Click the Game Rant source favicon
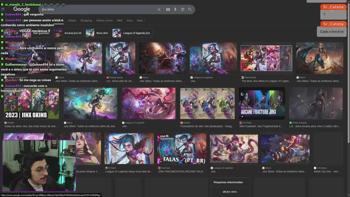This screenshot has width=350, height=197. (x=243, y=77)
